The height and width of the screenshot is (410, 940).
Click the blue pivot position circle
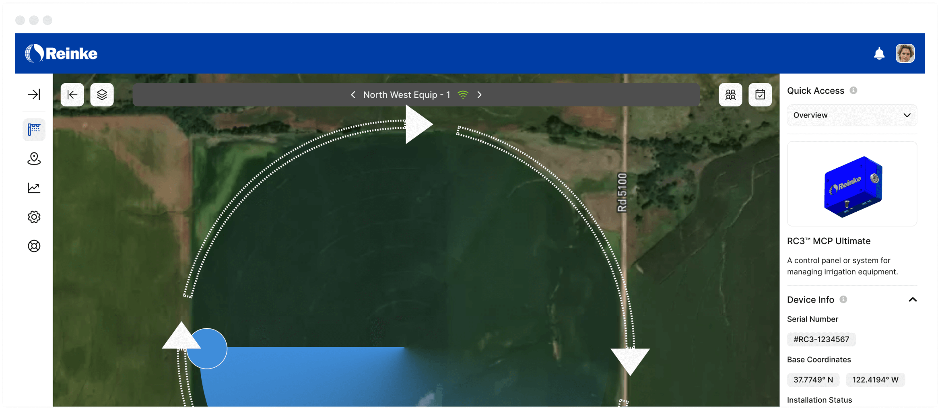(x=207, y=348)
